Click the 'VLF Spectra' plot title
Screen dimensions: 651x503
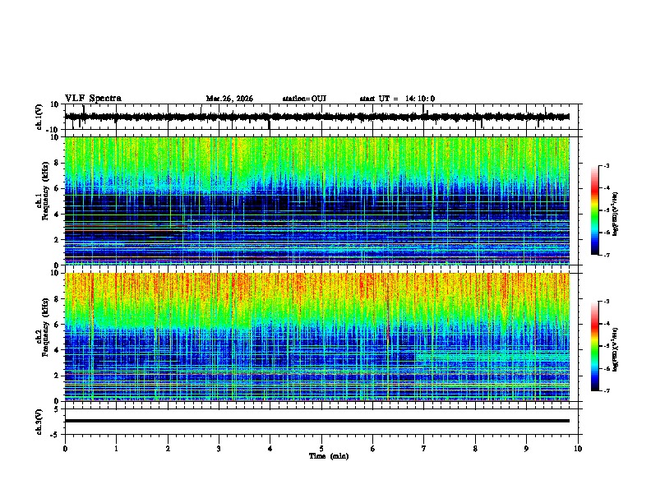pos(93,99)
